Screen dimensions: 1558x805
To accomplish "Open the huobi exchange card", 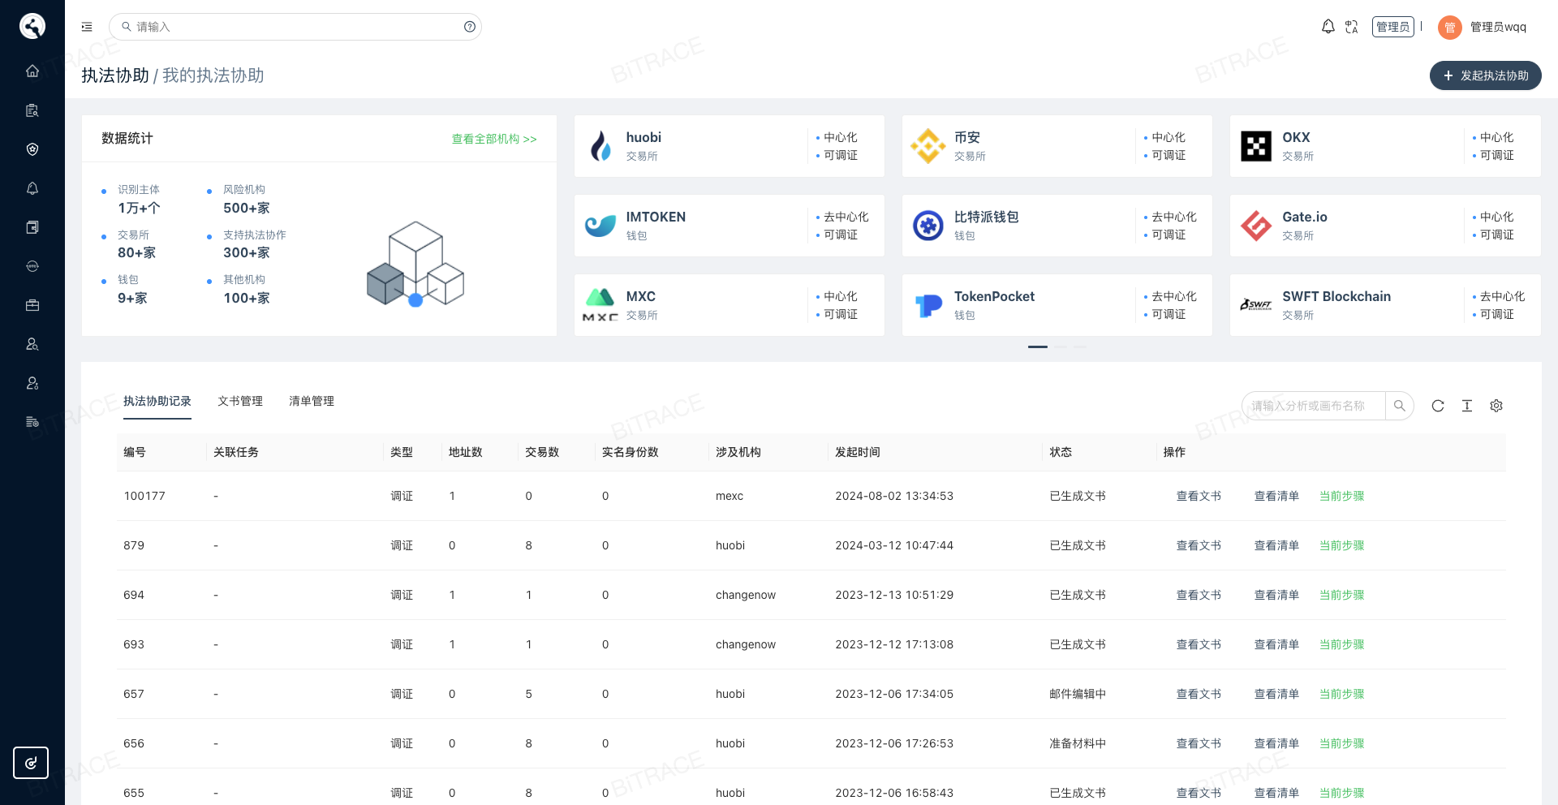I will point(729,146).
